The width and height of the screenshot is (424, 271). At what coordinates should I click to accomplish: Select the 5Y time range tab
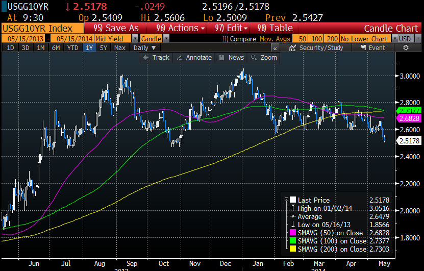(x=104, y=48)
